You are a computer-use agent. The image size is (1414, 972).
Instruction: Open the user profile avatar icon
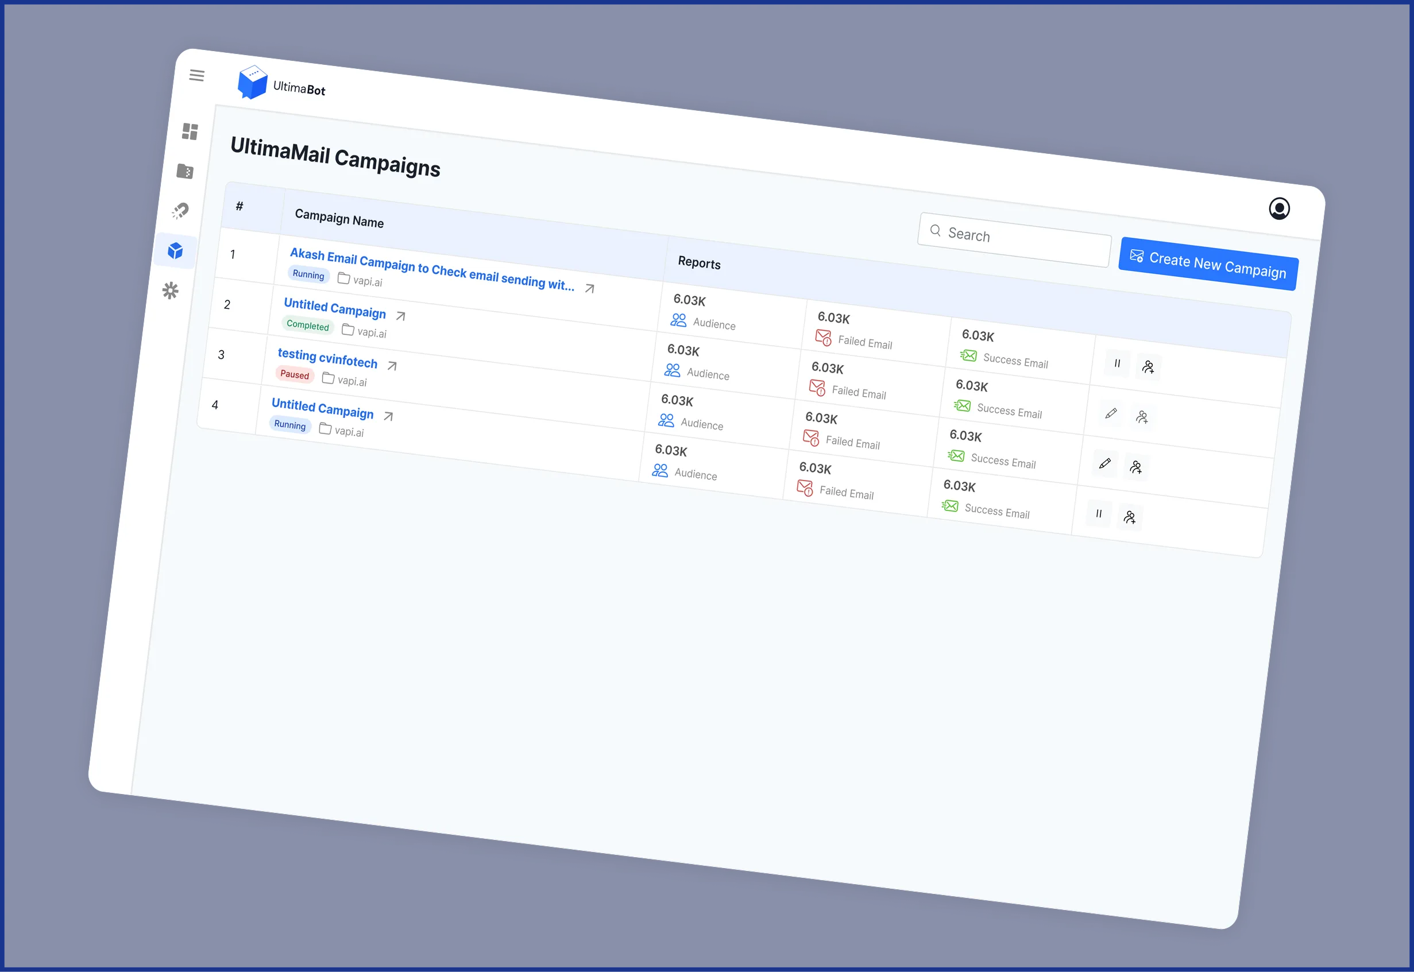1279,209
